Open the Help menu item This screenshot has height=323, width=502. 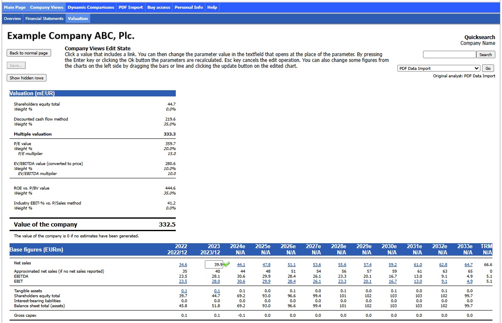[212, 7]
